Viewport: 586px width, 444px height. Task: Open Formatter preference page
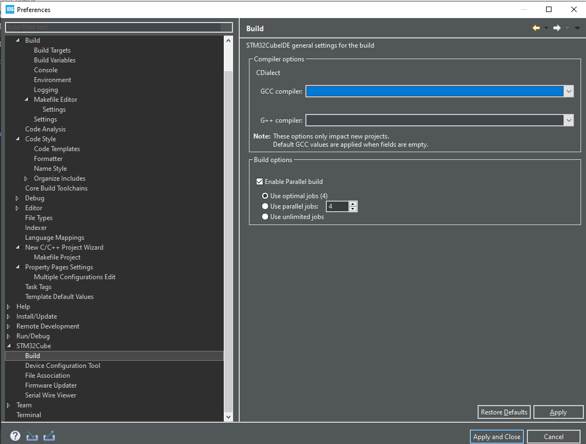tap(48, 159)
